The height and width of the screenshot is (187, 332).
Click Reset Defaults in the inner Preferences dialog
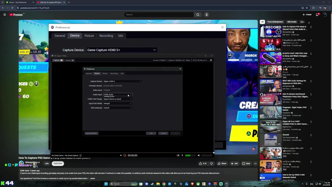pos(91,133)
